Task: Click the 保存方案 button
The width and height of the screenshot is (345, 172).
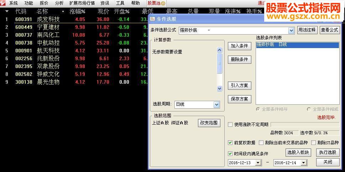Action: click(x=239, y=99)
